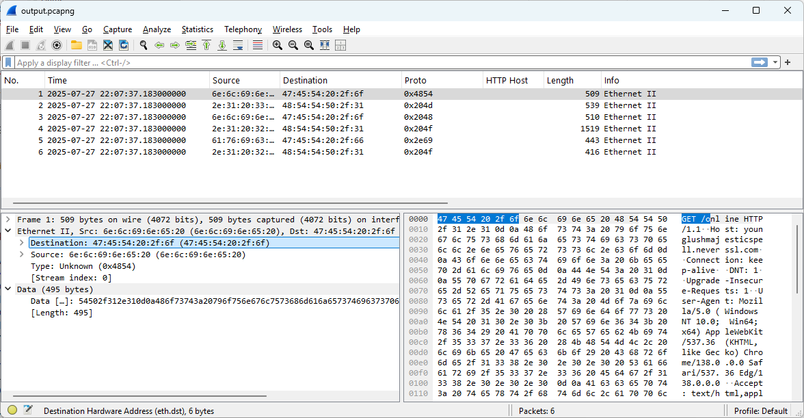This screenshot has width=804, height=418.
Task: Click the capture file properties notepad icon
Action: point(28,410)
